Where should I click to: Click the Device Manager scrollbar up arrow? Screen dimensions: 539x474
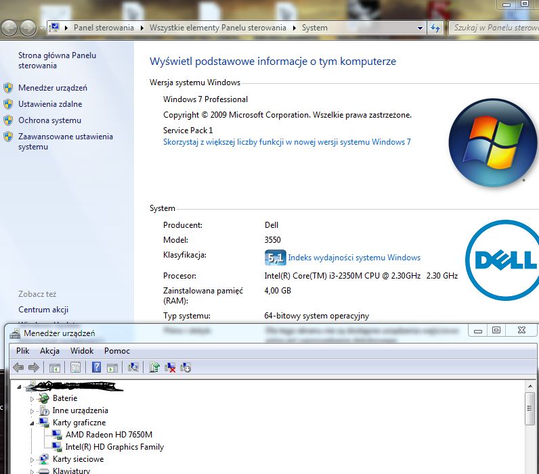click(530, 387)
